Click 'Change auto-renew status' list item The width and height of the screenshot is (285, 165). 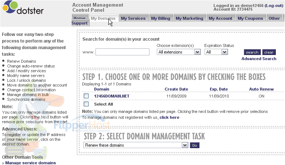point(31,66)
